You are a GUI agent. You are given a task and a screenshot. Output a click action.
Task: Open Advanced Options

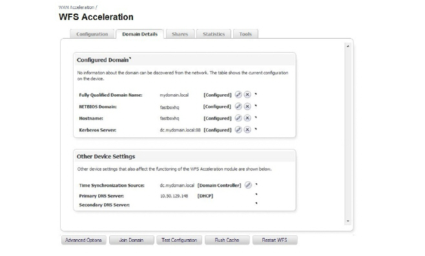coord(83,240)
